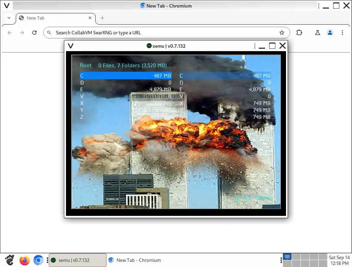Focus the Search CollabVM SearXNG address bar
Viewport: 352px width, 267px height.
[x=166, y=33]
